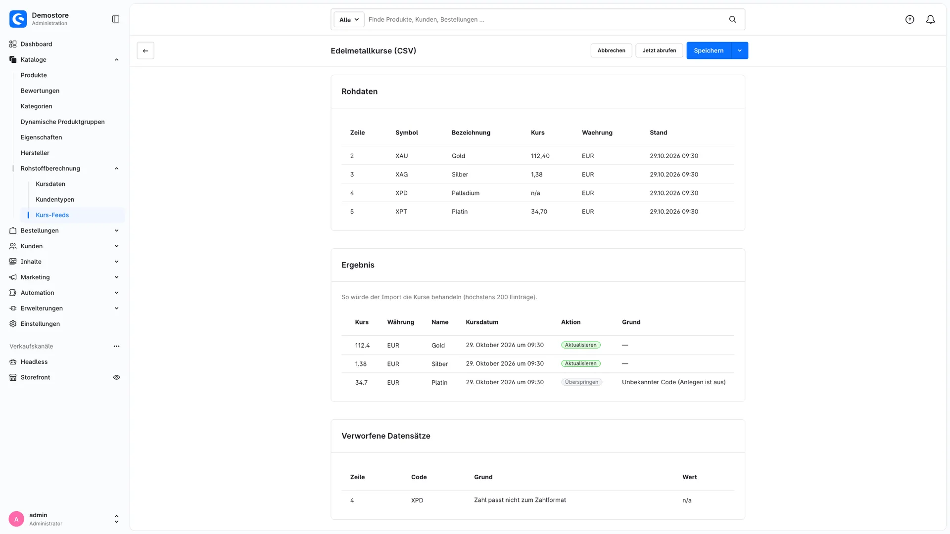Viewport: 950px width, 534px height.
Task: Open the help question mark icon
Action: 910,19
